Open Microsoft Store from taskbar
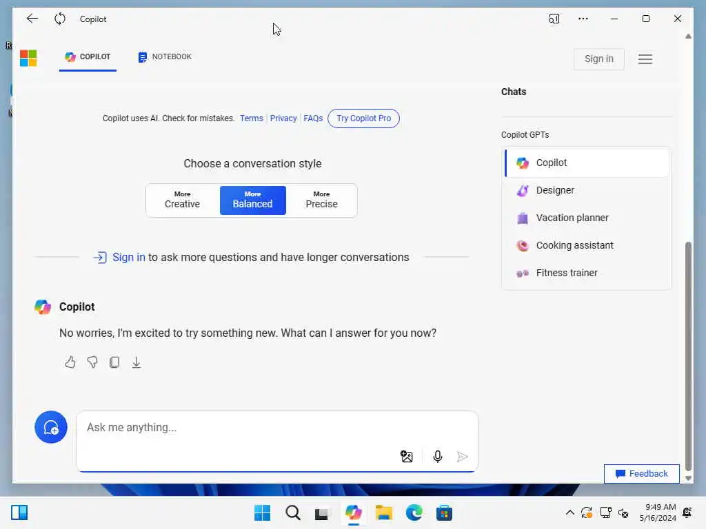 444,512
